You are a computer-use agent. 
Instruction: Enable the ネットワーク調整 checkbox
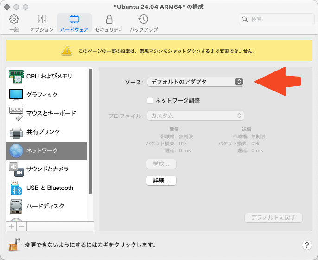tap(150, 100)
